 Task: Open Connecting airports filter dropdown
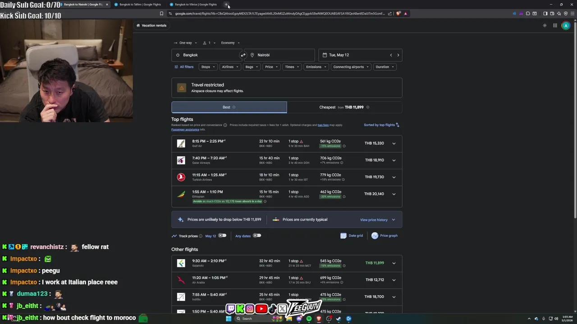[x=351, y=67]
